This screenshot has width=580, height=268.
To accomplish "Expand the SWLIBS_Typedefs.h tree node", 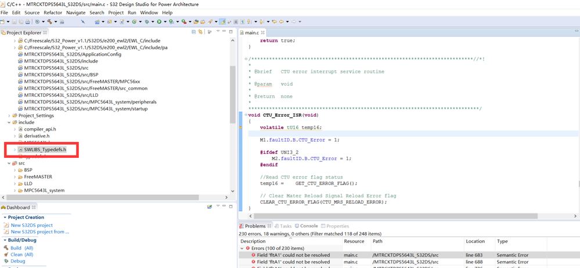I will tap(15, 150).
